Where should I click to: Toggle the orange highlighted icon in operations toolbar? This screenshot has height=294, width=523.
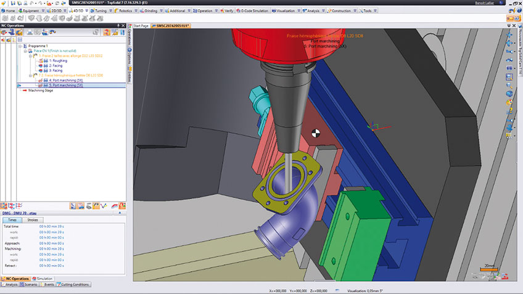click(19, 32)
